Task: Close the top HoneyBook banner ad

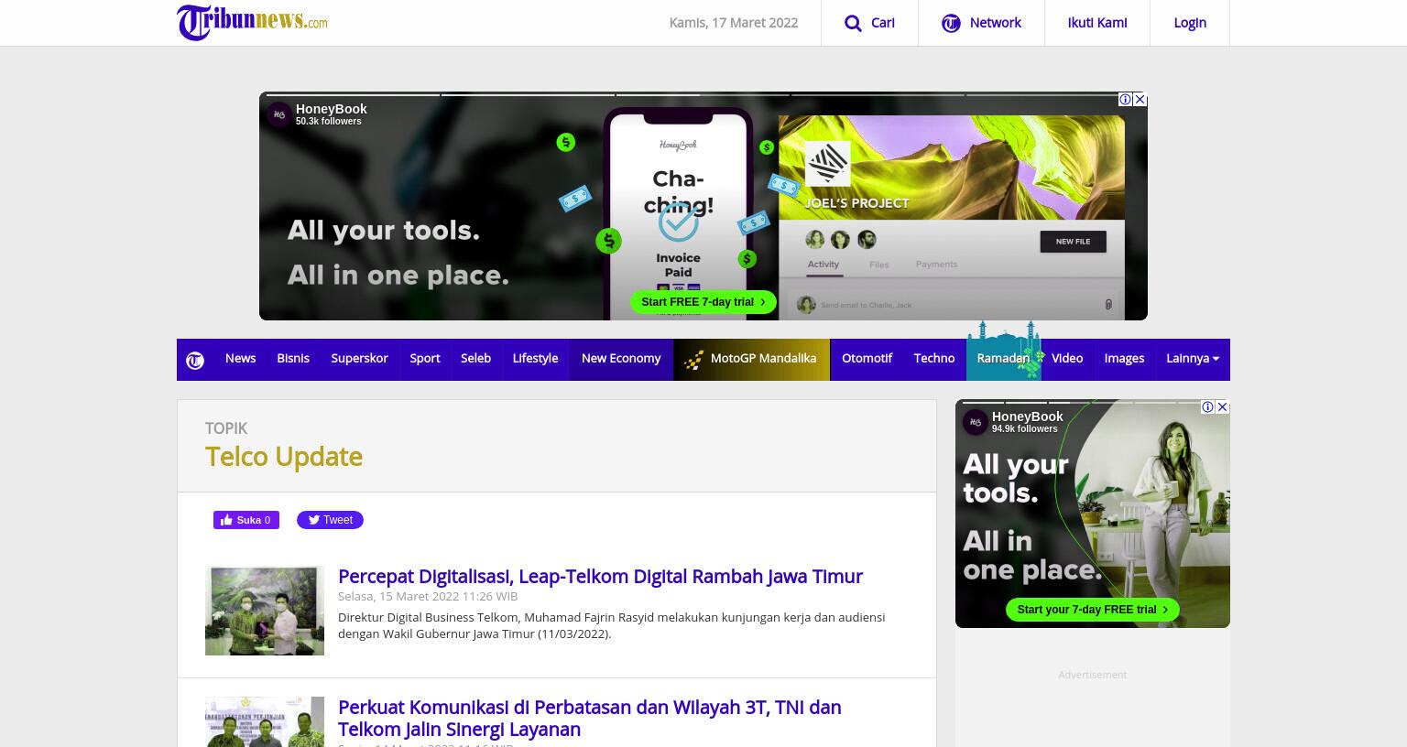Action: tap(1140, 99)
